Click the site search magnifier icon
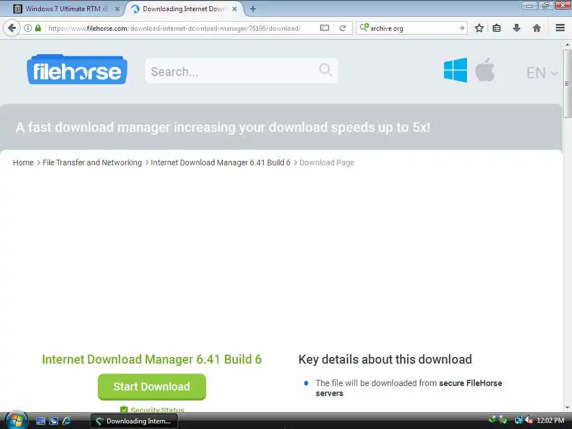 (326, 69)
